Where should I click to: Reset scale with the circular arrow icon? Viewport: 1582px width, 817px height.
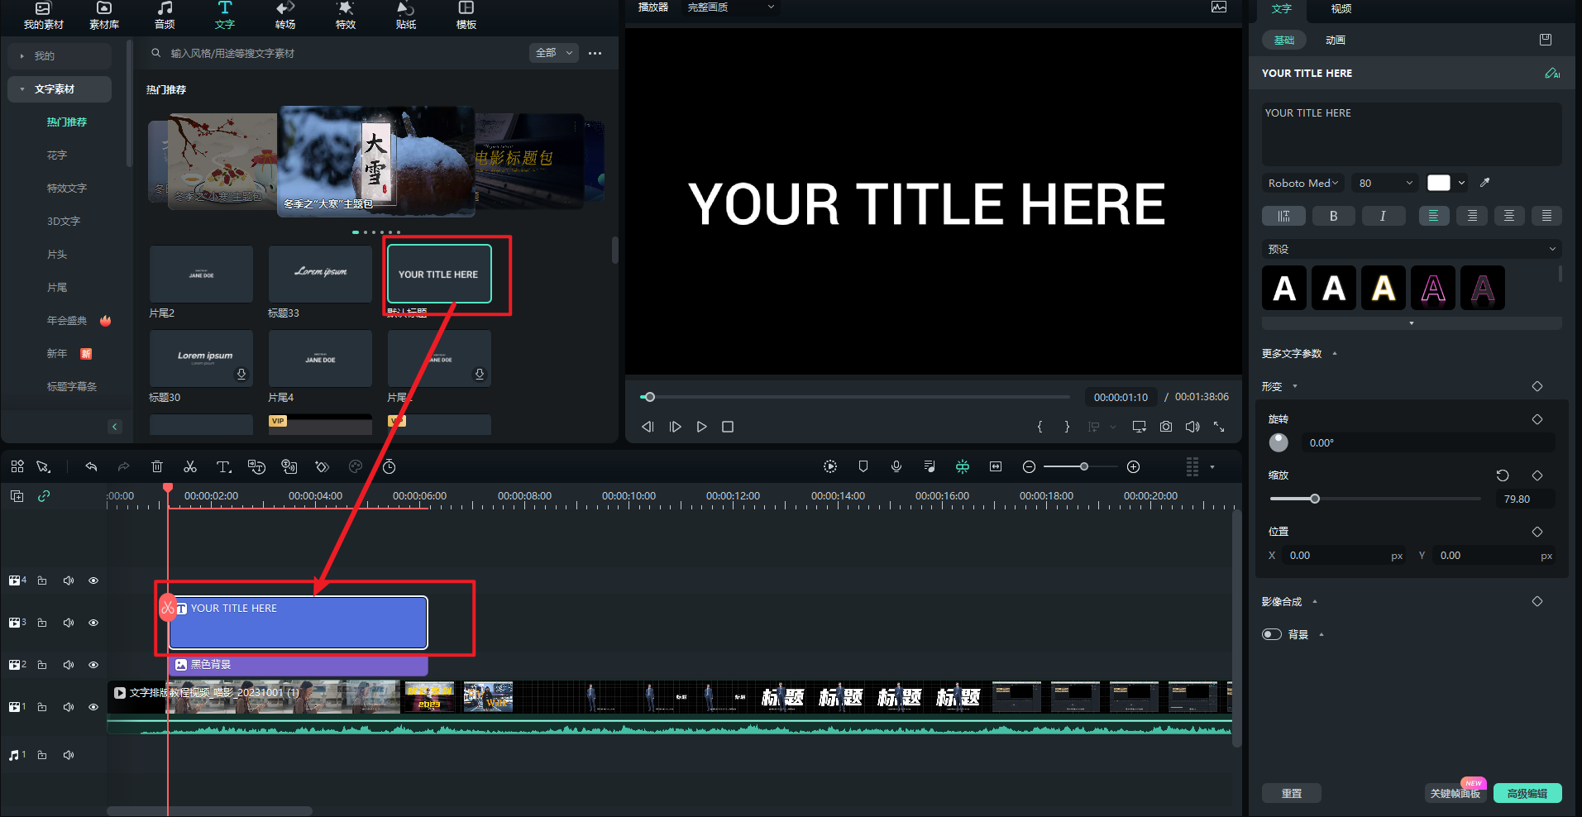1503,475
